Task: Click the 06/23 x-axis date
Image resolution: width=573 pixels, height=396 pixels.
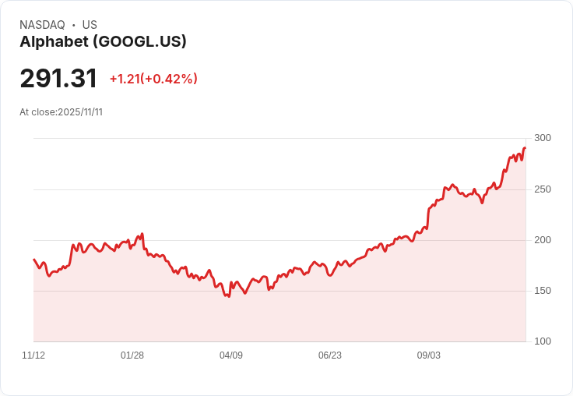Action: (x=330, y=355)
